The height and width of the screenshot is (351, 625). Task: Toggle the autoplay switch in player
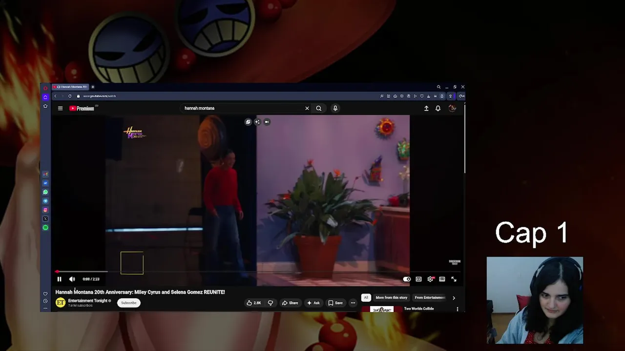(407, 279)
